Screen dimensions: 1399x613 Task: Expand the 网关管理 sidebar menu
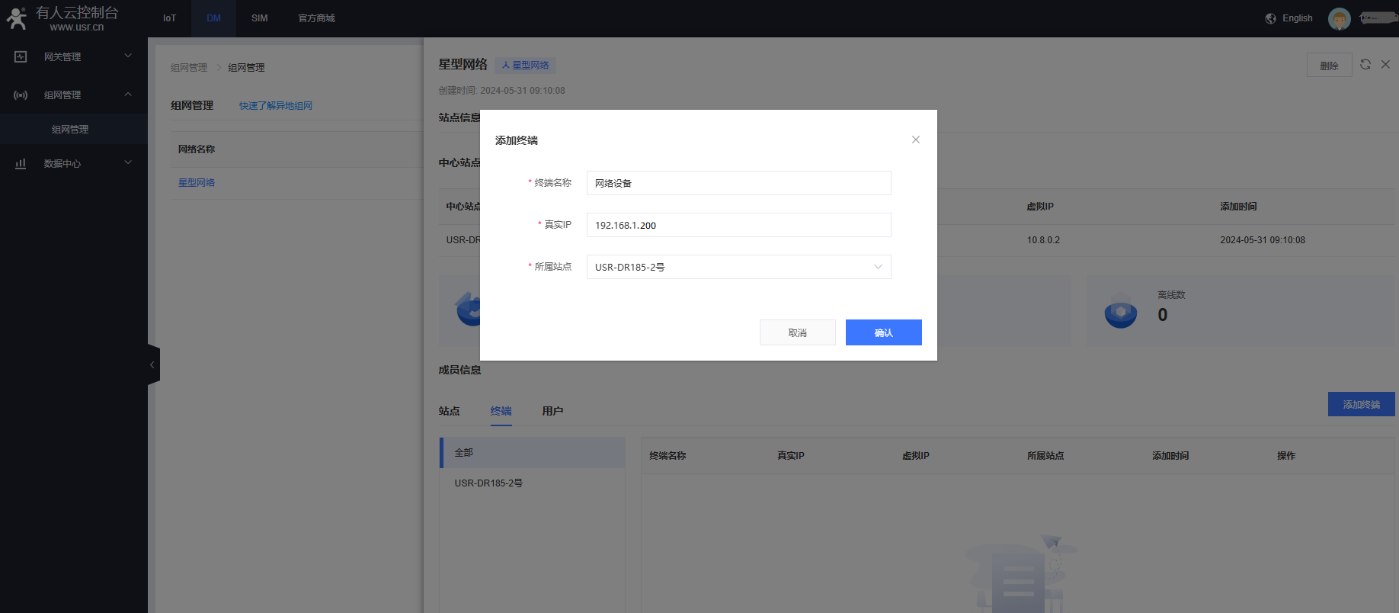[74, 57]
